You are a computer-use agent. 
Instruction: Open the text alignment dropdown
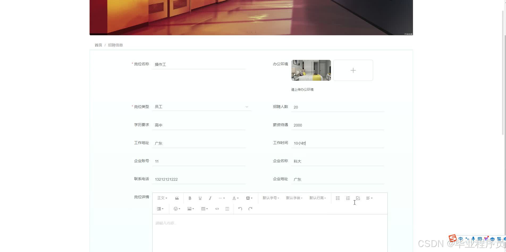tap(369, 198)
